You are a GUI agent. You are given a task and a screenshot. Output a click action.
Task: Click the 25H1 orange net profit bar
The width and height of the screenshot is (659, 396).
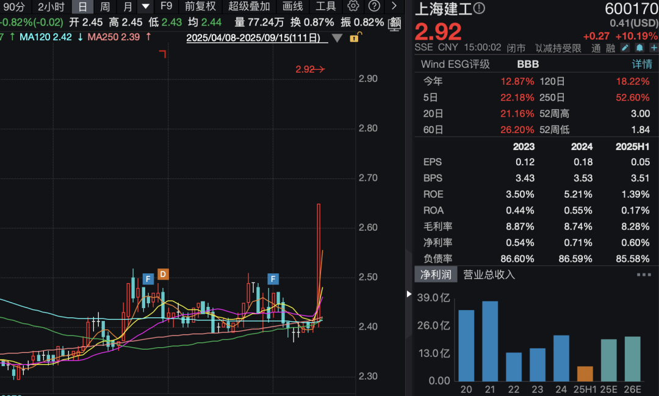click(x=585, y=373)
